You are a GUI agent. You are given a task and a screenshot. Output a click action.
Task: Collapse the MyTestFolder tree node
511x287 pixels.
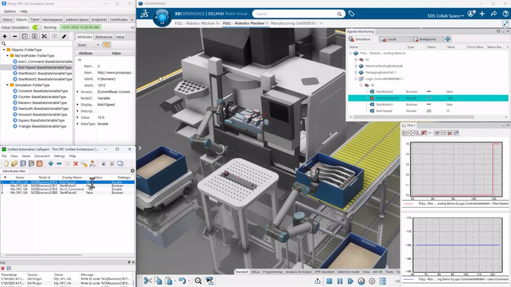(x=7, y=56)
